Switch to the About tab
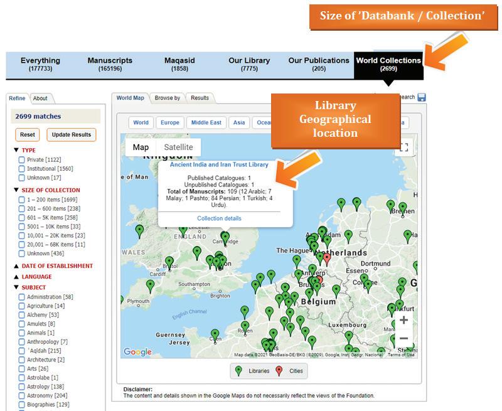Image resolution: width=502 pixels, height=411 pixels. point(40,99)
